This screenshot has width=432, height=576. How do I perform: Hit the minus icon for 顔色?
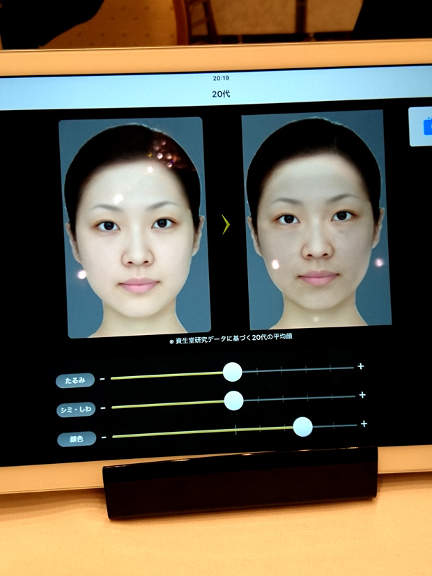point(103,437)
